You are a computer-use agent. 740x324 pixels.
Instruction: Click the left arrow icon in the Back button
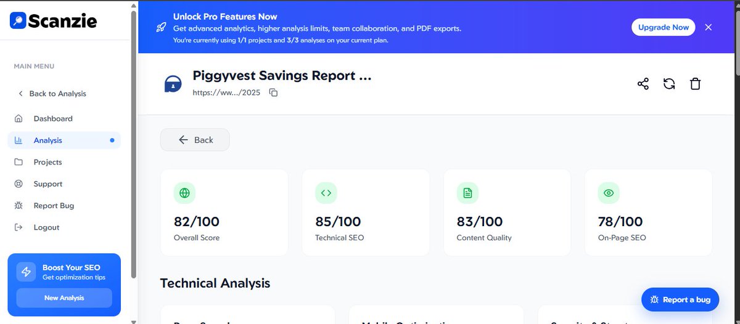point(183,140)
